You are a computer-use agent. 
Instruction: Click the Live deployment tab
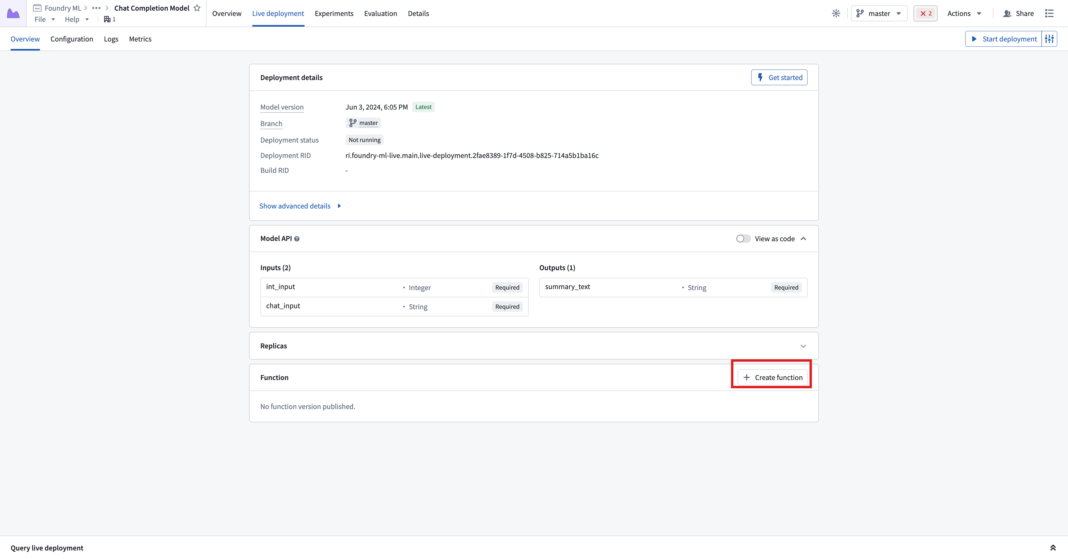(278, 13)
